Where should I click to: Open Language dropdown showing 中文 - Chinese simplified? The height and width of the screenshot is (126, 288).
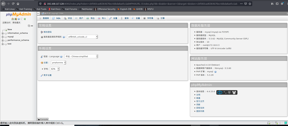(81, 56)
